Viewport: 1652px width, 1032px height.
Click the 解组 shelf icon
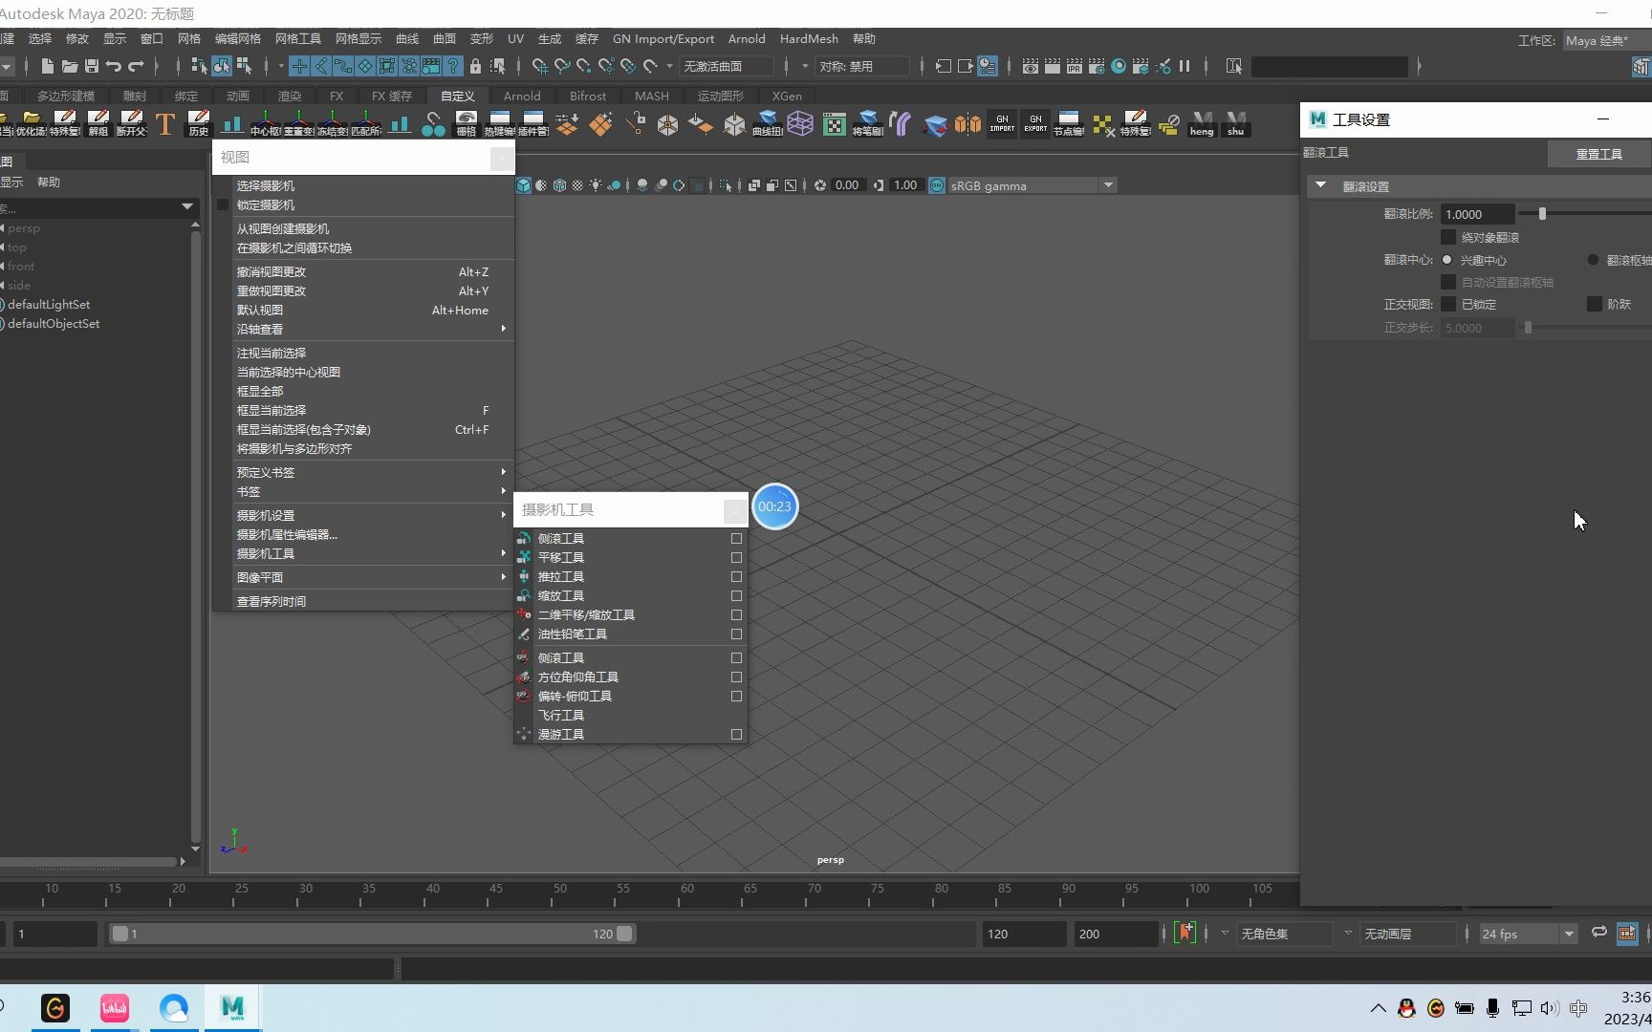[x=98, y=123]
